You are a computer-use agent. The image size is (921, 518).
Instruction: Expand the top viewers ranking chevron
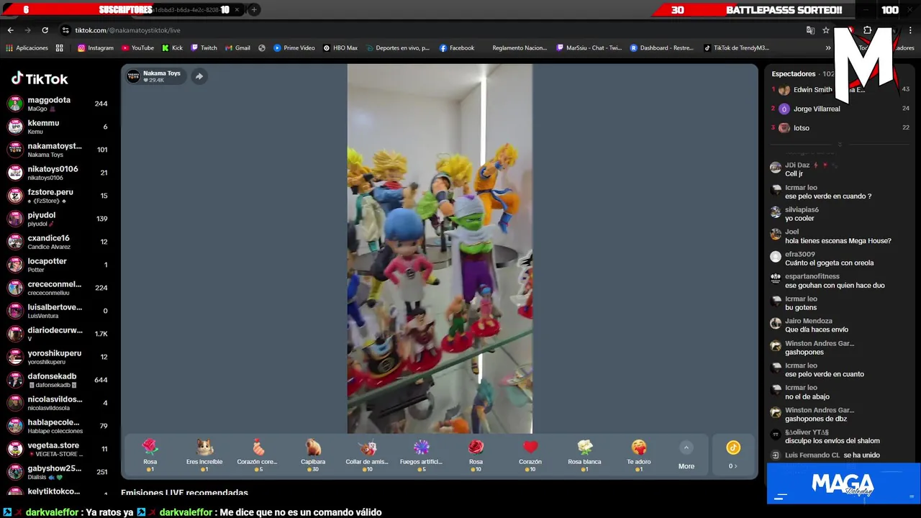point(840,144)
